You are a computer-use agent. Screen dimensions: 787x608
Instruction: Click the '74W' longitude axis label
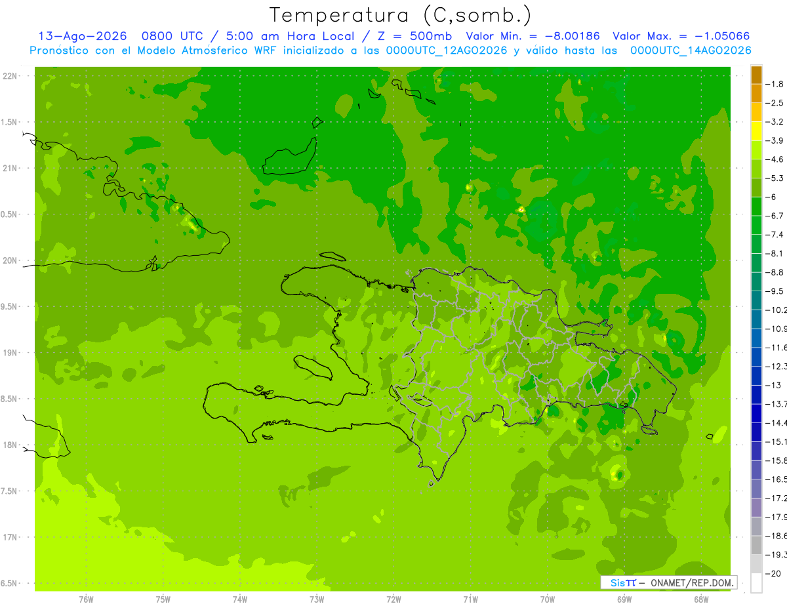point(240,599)
